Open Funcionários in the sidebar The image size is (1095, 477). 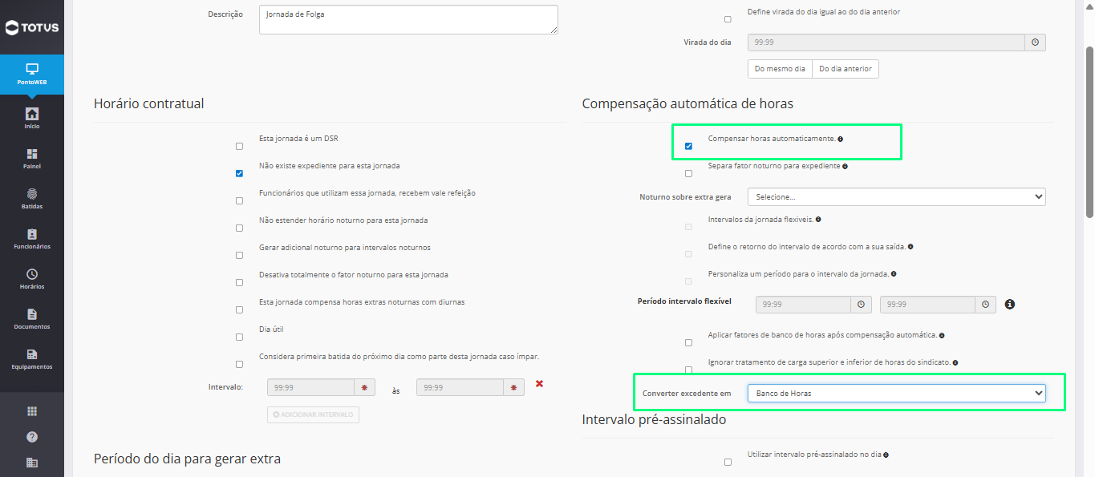pos(32,239)
